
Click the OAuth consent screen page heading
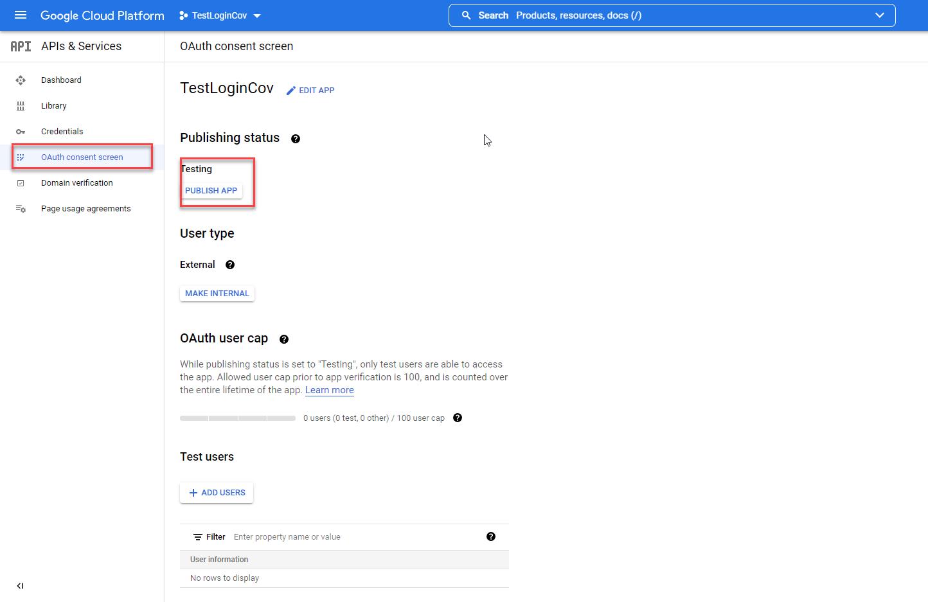pos(236,46)
